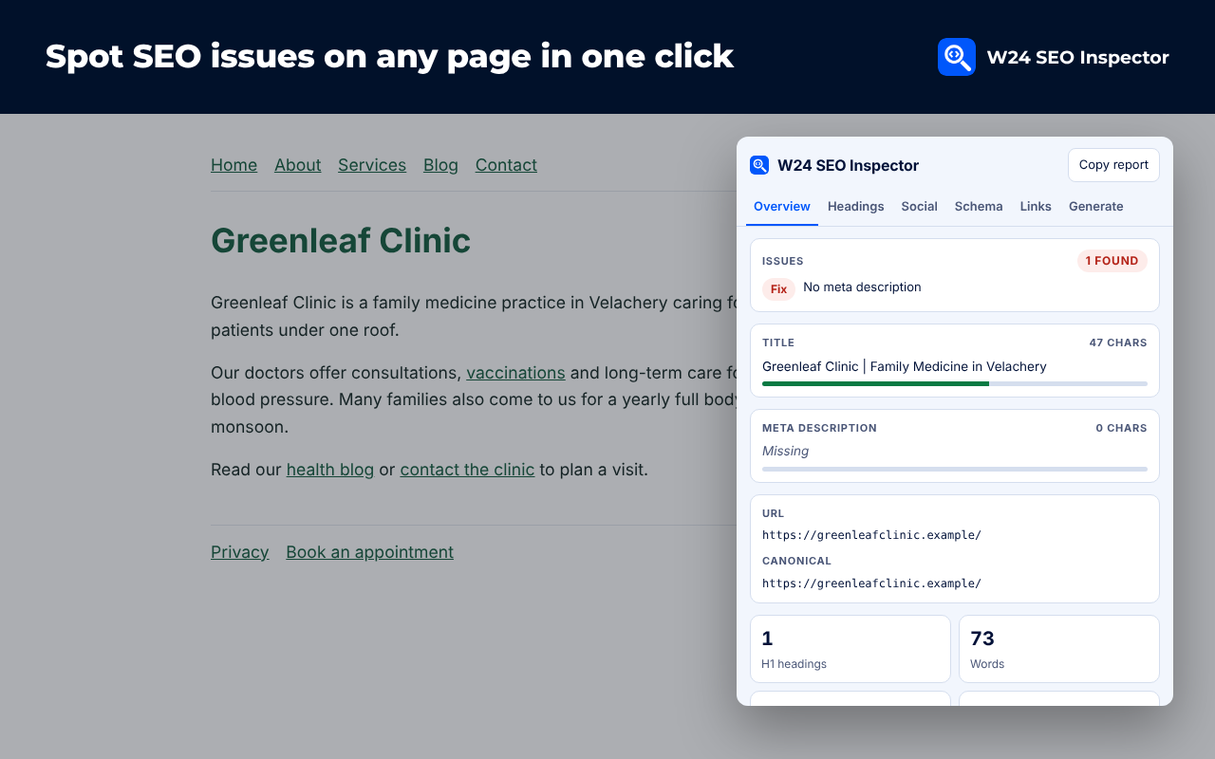Click the contact the clinic link

467,470
